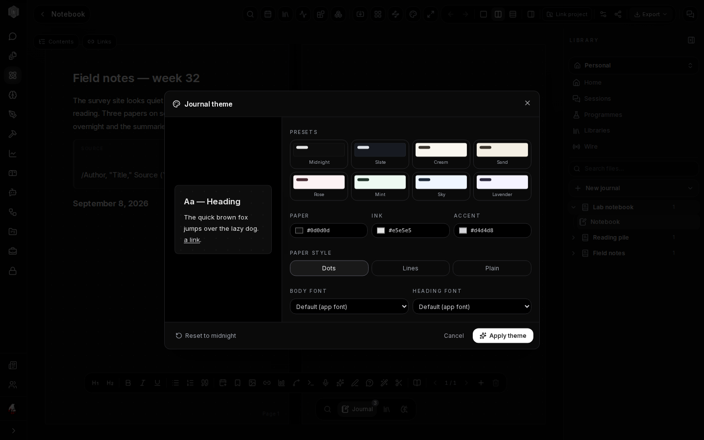This screenshot has height=440, width=704.
Task: Open the theme palette icon in top toolbar
Action: tap(413, 14)
